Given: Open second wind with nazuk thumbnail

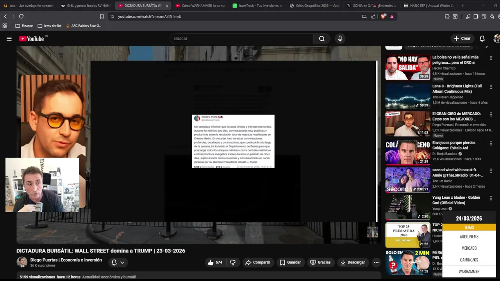Looking at the screenshot, I should tap(408, 180).
